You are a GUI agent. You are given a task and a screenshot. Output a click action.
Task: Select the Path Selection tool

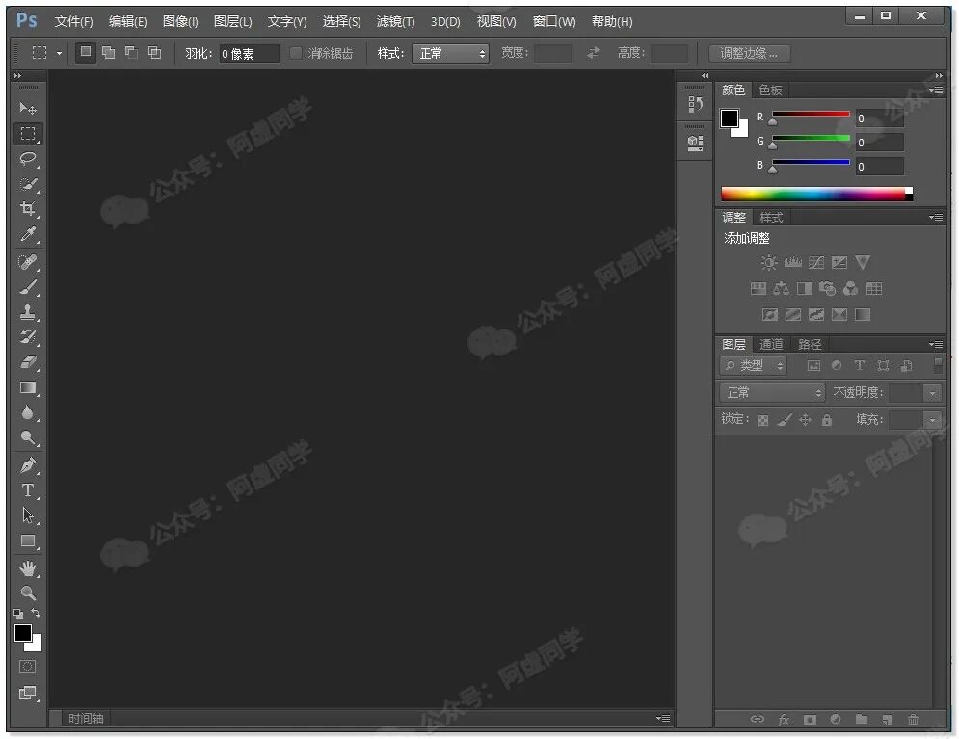[x=28, y=515]
